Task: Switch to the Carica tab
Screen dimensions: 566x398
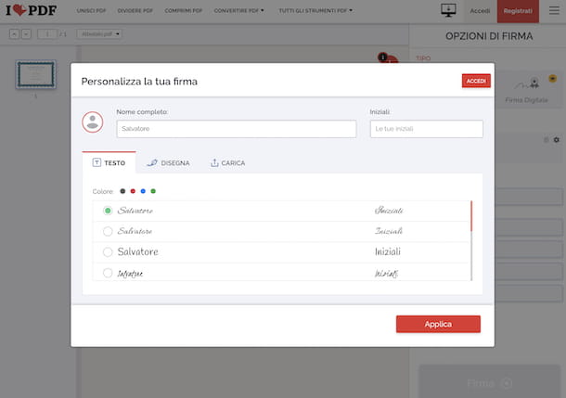Action: pos(227,163)
